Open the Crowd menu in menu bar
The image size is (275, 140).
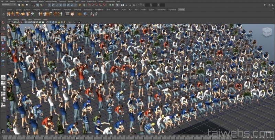tap(100, 1)
